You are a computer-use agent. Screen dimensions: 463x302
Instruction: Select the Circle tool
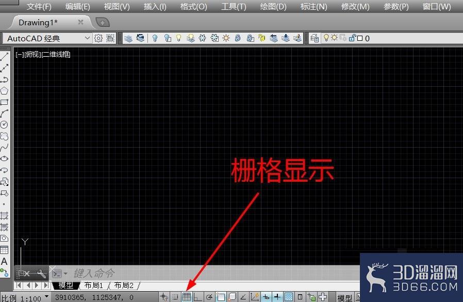(4, 124)
